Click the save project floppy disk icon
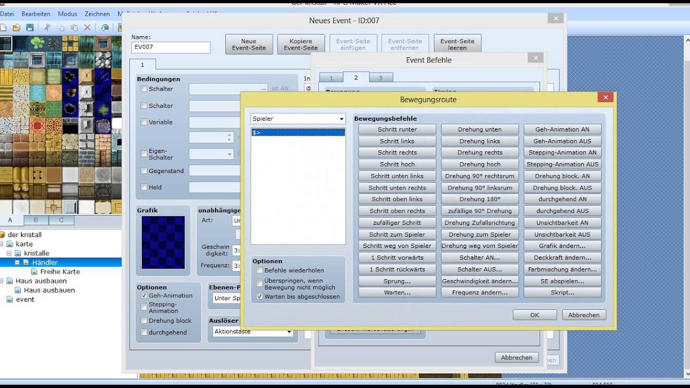 point(30,27)
